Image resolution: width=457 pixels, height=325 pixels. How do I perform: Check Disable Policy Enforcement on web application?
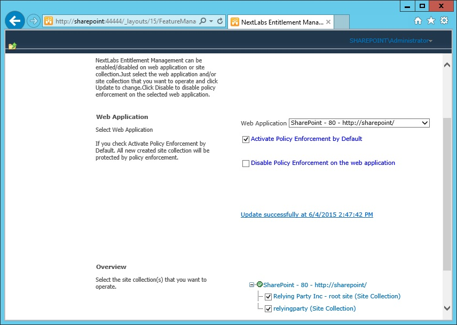tap(246, 163)
